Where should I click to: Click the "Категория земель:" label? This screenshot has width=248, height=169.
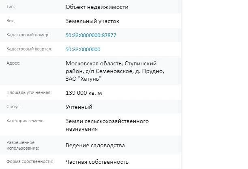(26, 121)
